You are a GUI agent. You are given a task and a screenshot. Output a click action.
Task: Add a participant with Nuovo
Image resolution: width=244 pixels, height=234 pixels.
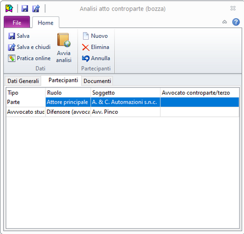coord(95,36)
